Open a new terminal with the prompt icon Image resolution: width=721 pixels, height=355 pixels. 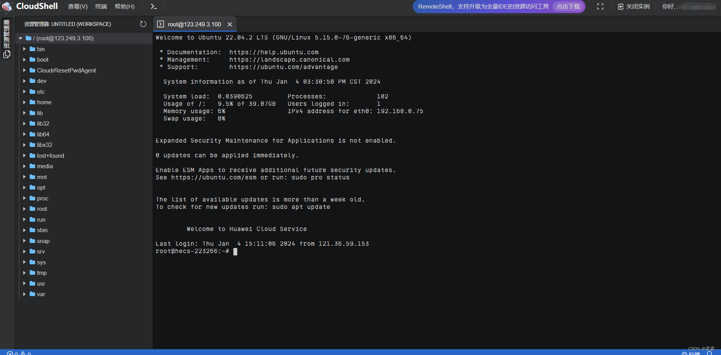click(154, 7)
